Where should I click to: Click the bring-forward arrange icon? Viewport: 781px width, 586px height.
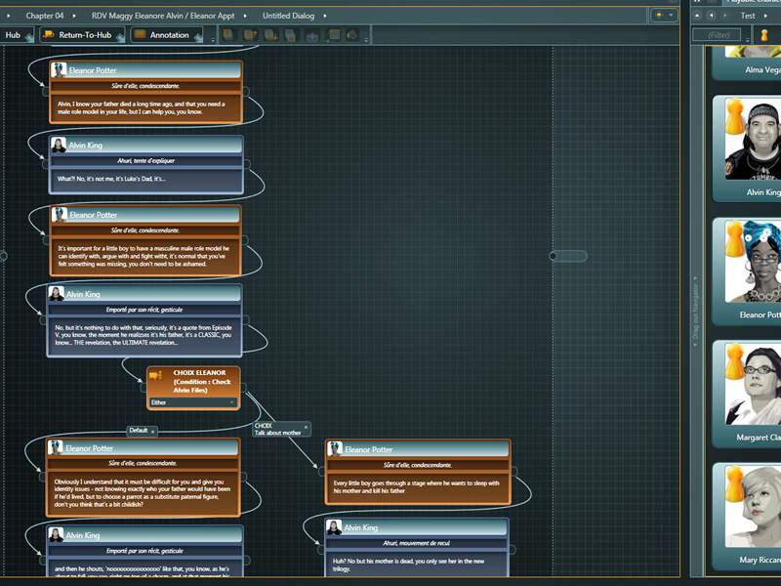pyautogui.click(x=250, y=35)
